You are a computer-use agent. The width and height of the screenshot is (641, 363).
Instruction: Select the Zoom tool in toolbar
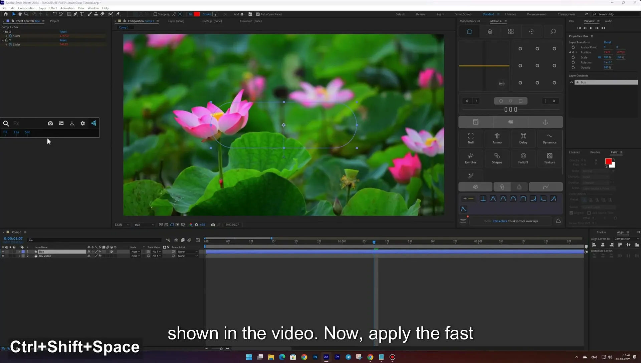26,14
